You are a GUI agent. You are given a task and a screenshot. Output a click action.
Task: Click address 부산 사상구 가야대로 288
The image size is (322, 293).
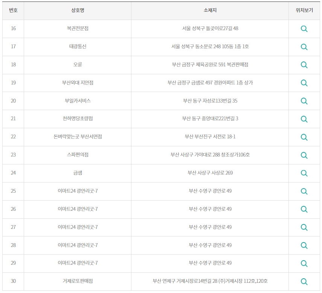click(210, 155)
